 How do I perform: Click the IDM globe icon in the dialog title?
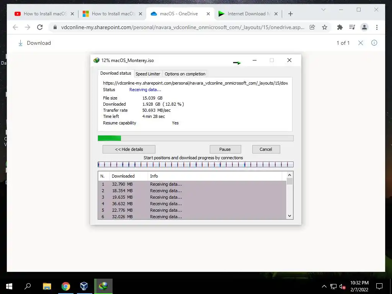tap(96, 60)
